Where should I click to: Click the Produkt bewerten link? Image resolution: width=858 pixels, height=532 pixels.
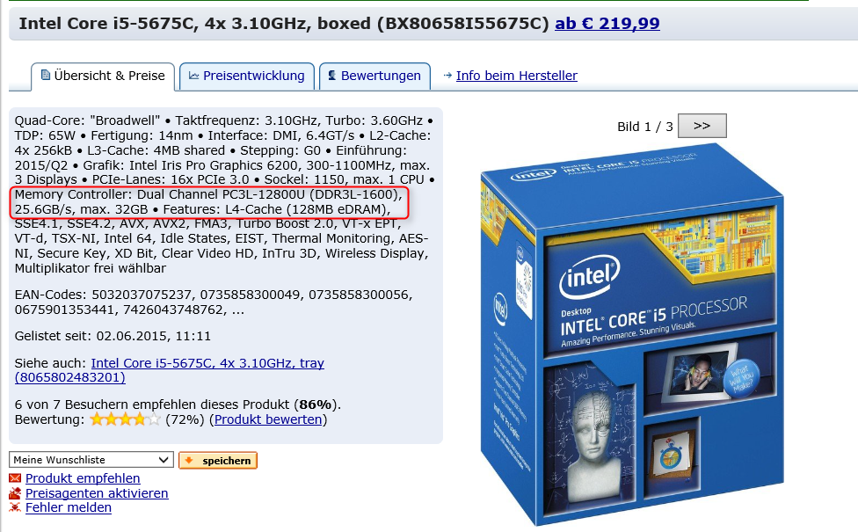click(x=268, y=419)
